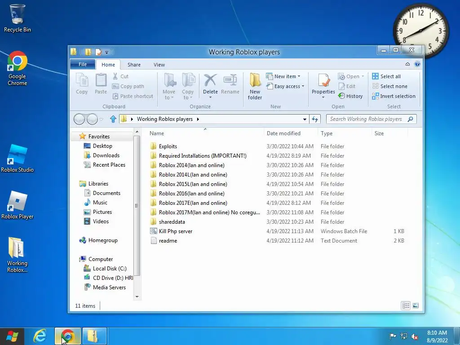460x345 pixels.
Task: Click the Search Working Roblox players field
Action: (x=371, y=119)
